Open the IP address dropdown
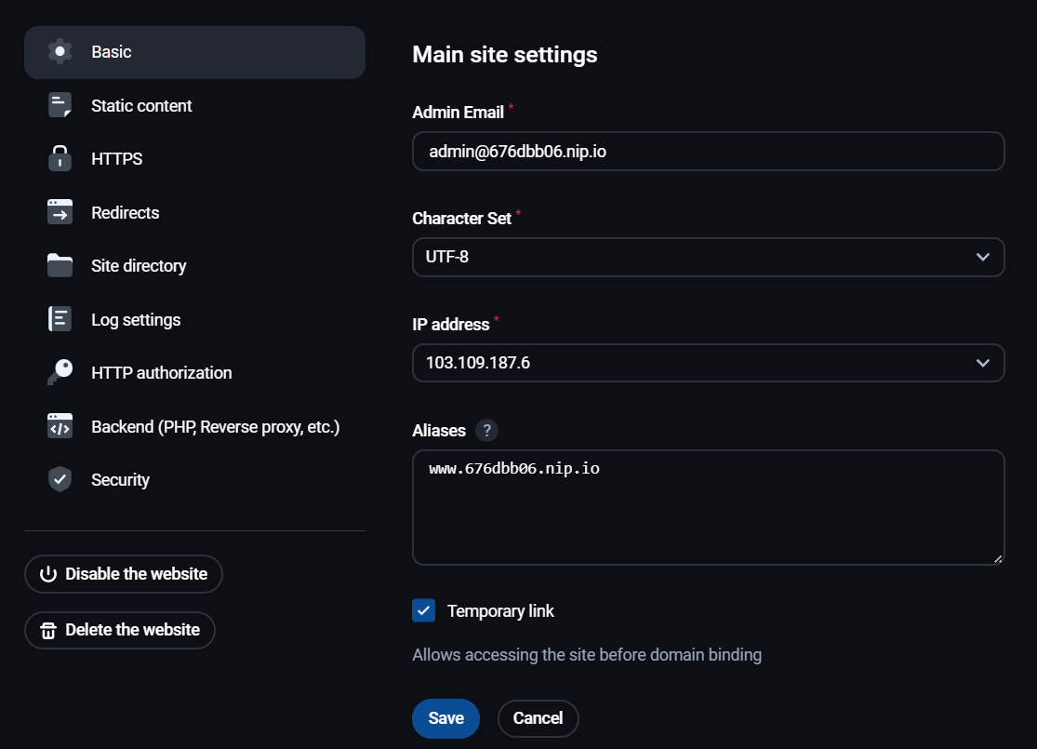 tap(708, 363)
